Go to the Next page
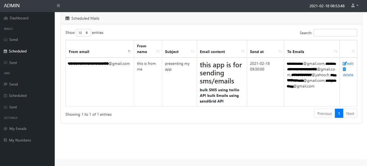367x166 pixels. tap(350, 114)
